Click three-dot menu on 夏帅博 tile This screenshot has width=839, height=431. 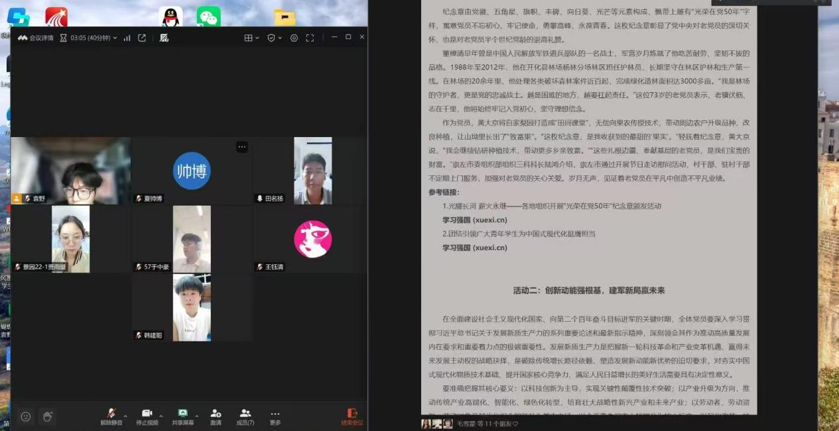click(242, 147)
